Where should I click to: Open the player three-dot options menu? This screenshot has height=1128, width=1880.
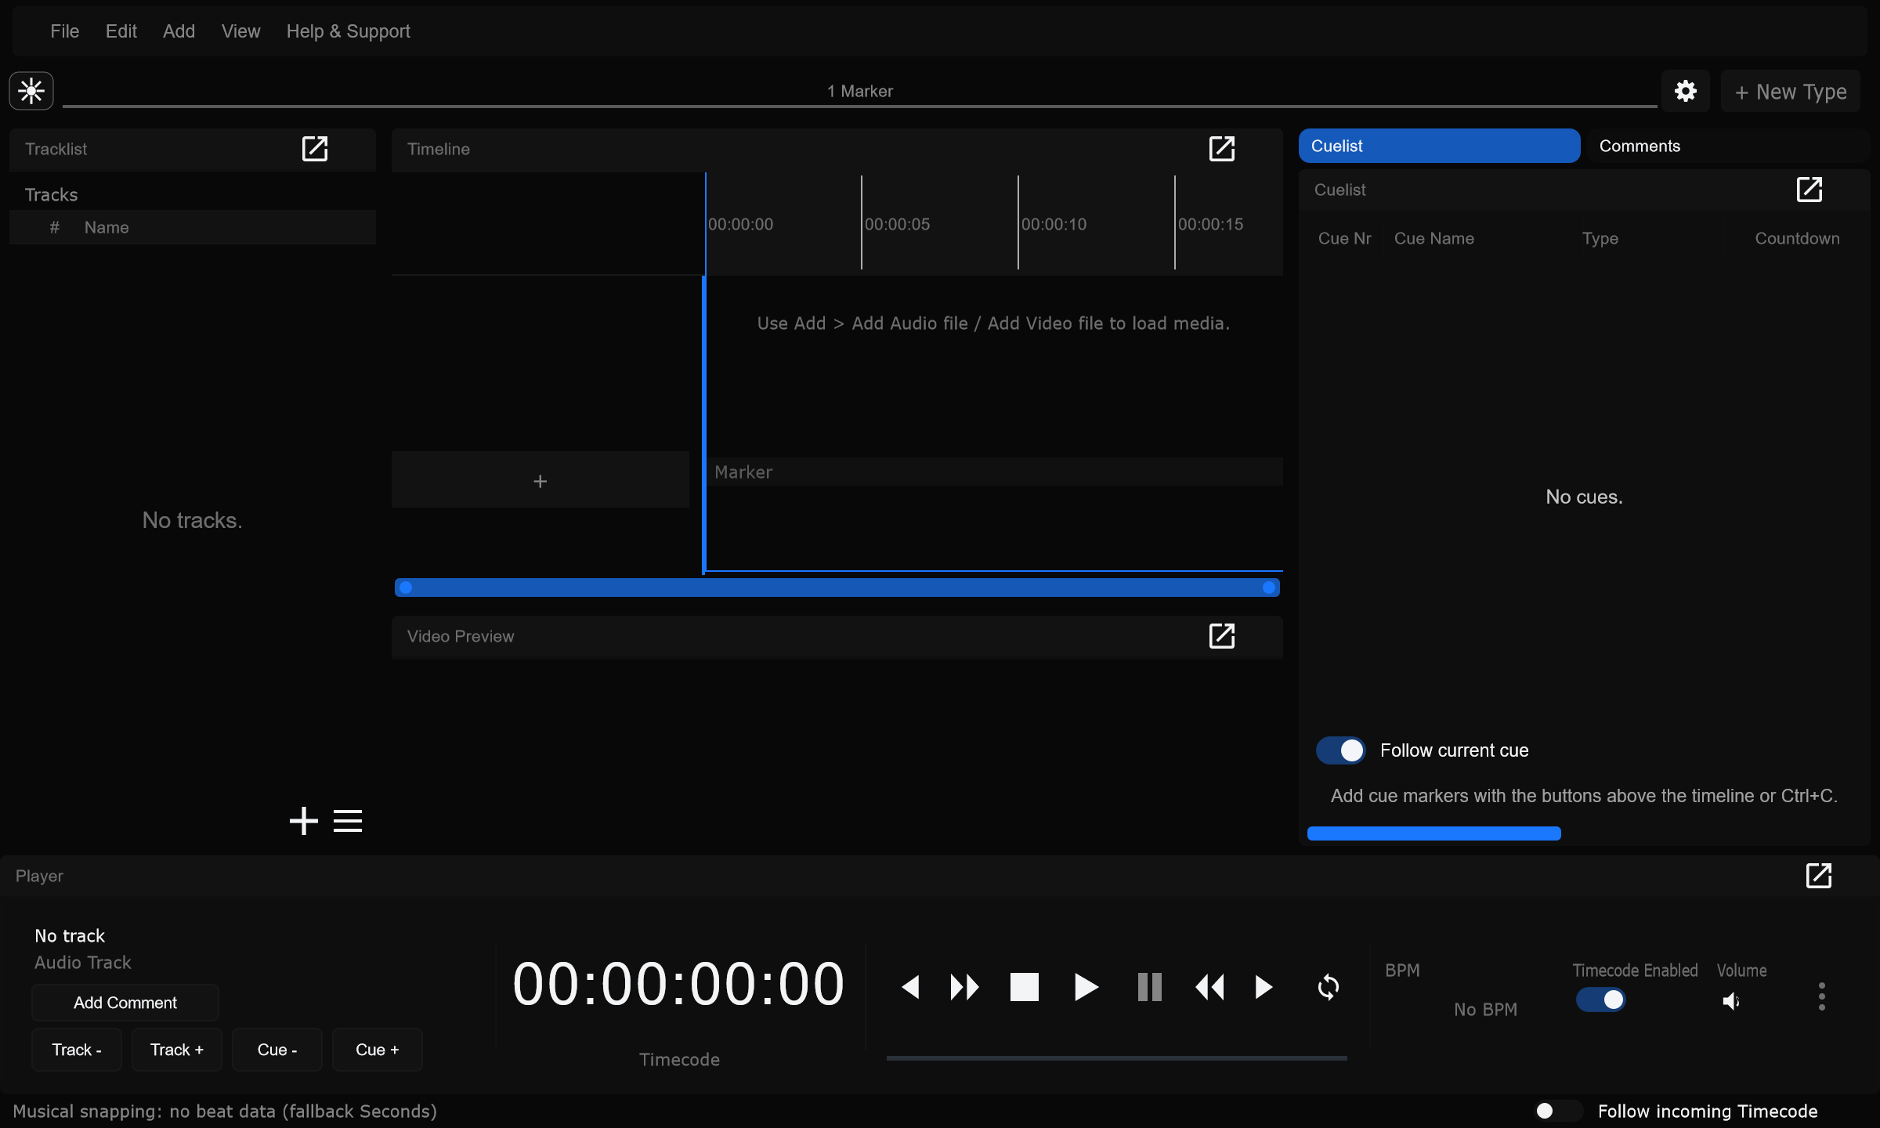coord(1822,996)
